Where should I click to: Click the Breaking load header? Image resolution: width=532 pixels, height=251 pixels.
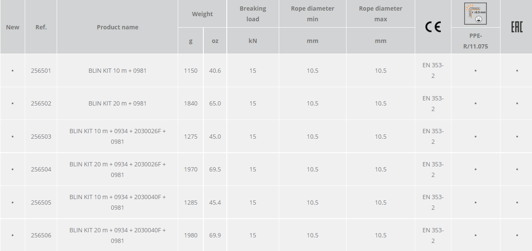(253, 14)
